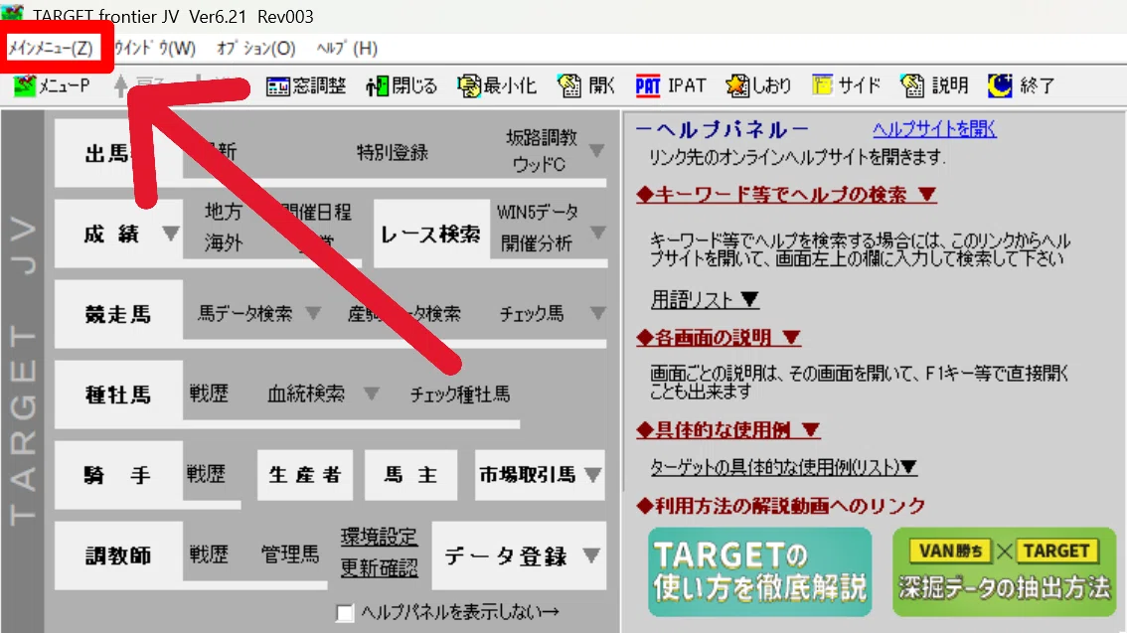Open the 具体的な使用例 link

click(x=728, y=429)
